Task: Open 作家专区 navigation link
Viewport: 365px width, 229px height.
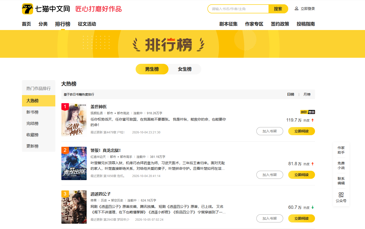Action: (x=254, y=24)
